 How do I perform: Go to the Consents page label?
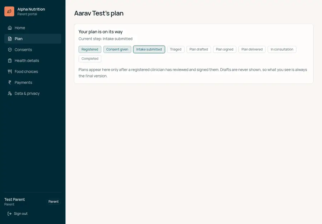23,49
